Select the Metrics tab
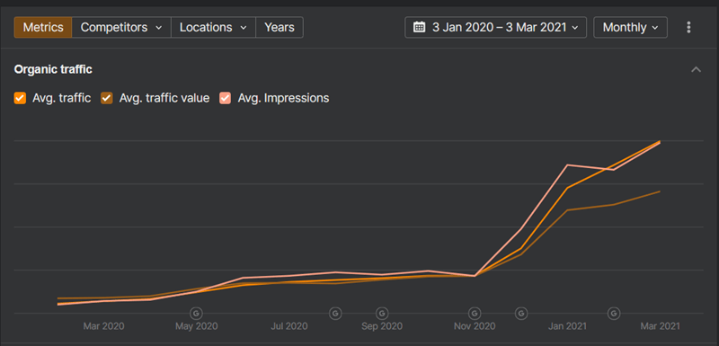719x346 pixels. click(43, 28)
